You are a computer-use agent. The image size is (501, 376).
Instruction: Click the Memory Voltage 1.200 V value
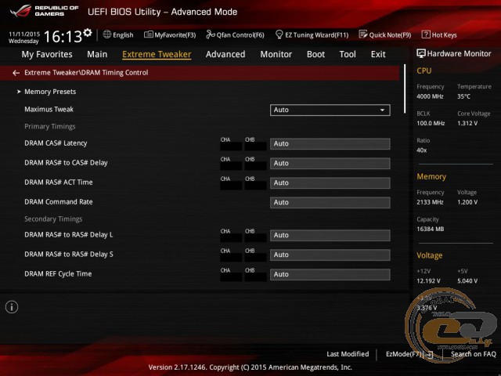click(467, 202)
